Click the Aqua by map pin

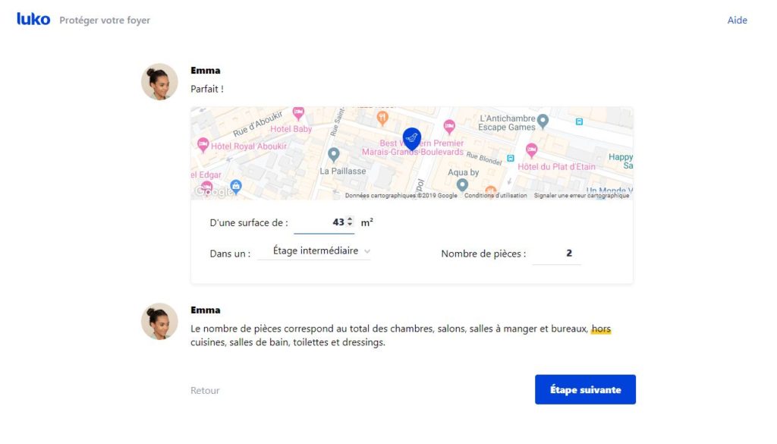(462, 185)
